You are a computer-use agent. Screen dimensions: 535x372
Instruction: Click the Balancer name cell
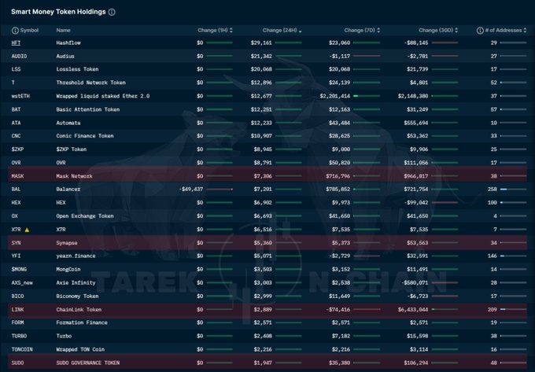(68, 190)
